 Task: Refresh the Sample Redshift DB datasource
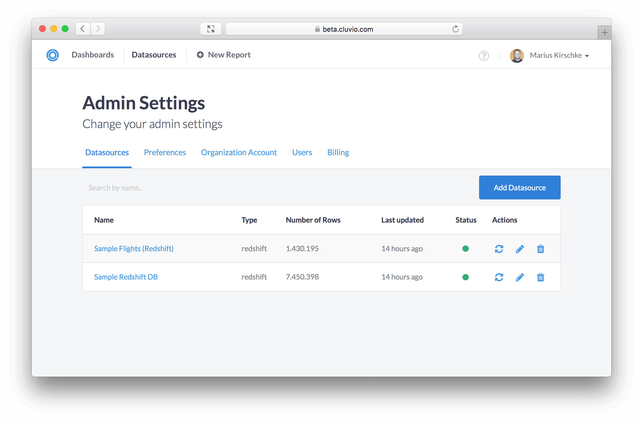(x=499, y=277)
